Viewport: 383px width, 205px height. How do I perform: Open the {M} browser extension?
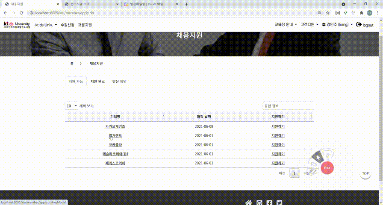coord(338,13)
